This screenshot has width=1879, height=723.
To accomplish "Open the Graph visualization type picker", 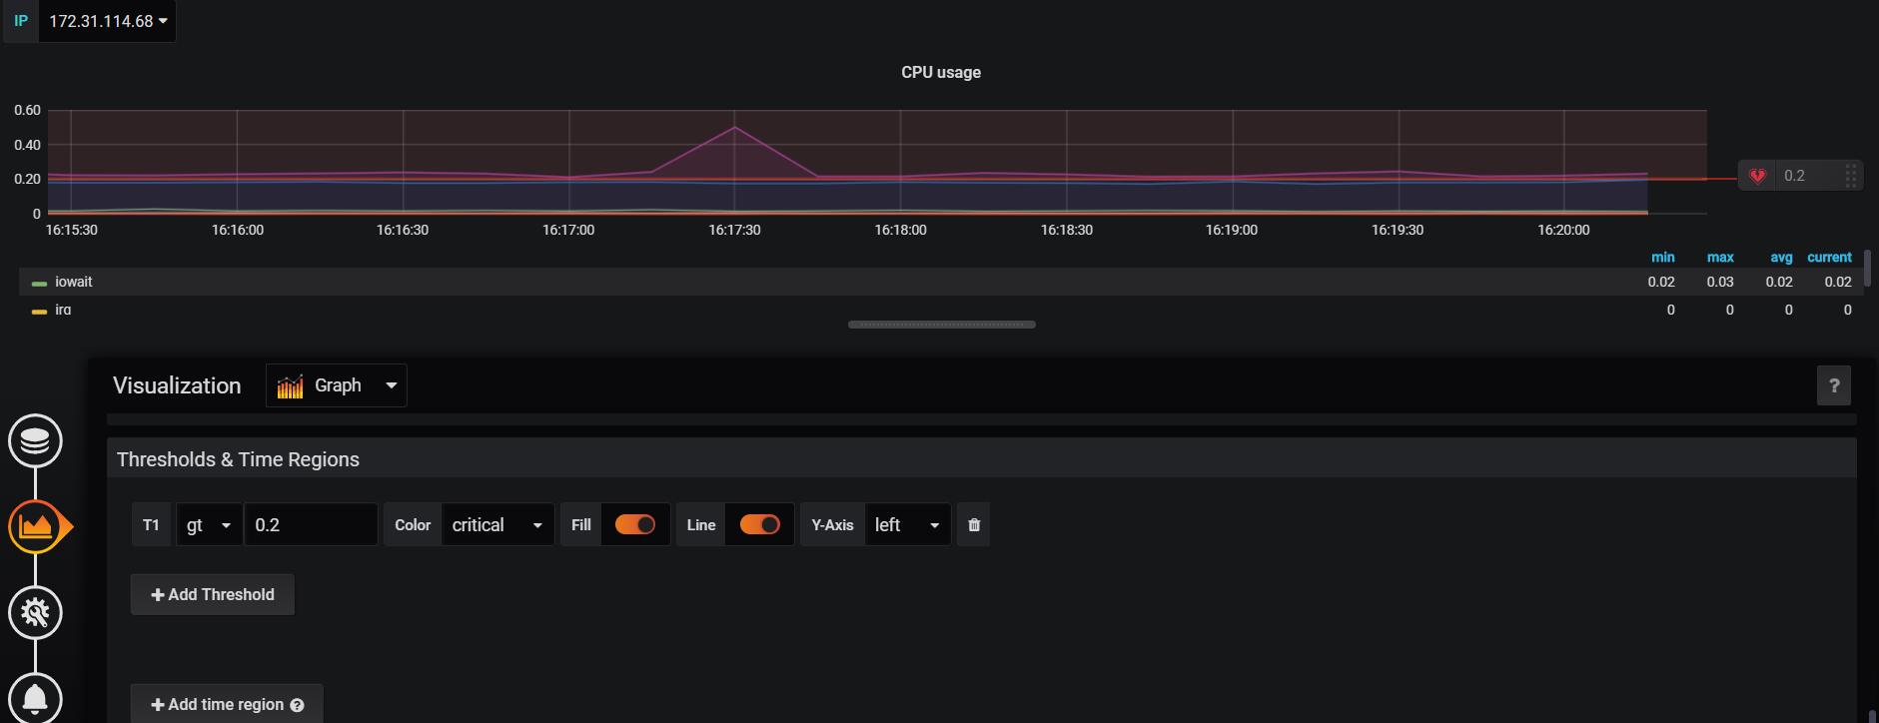I will coord(336,385).
